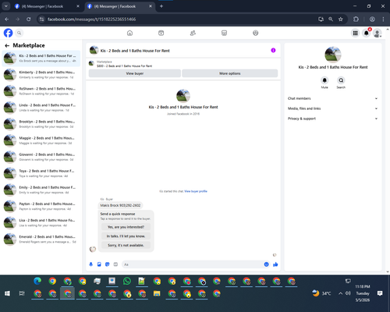The width and height of the screenshot is (390, 312).
Task: Open Emerald conversation
Action: (x=41, y=239)
